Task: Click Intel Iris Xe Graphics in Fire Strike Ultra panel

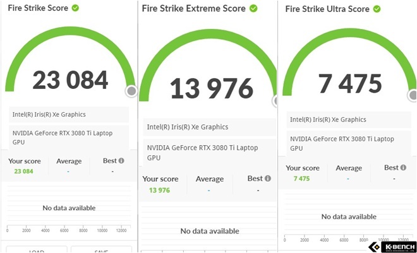Action: pos(349,120)
